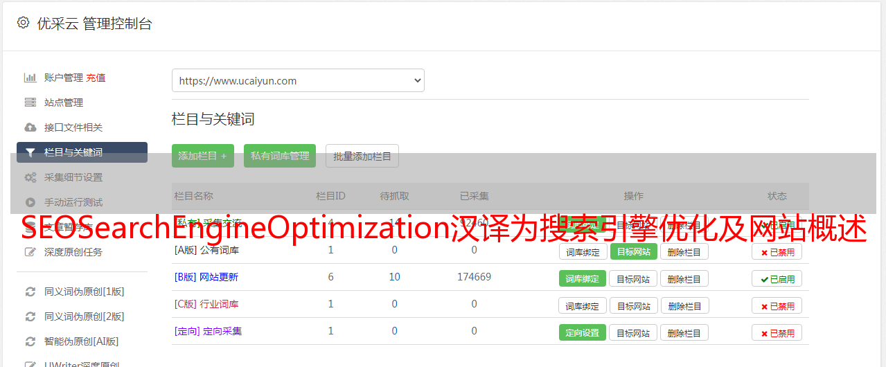
Task: Click the 优采云 管理控制台 title
Action: [94, 24]
